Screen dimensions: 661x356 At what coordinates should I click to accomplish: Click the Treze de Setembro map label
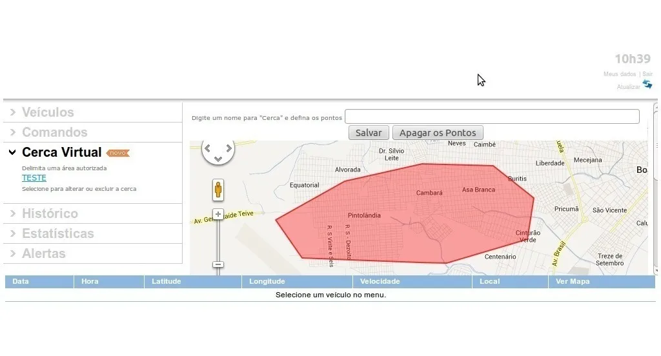click(609, 259)
